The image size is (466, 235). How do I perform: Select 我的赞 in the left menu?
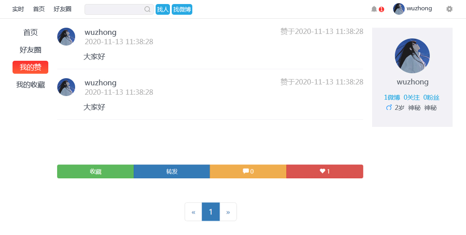tap(30, 67)
